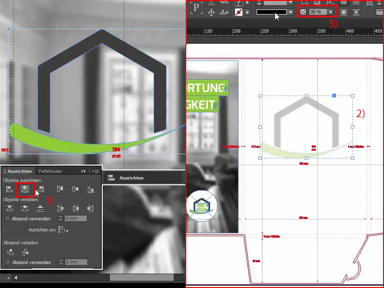
Task: Click the 30 % opacity input field
Action: click(x=318, y=12)
